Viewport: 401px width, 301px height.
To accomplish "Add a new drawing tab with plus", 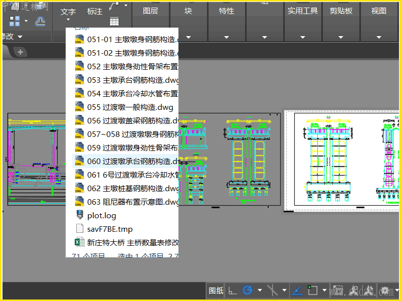I will click(x=21, y=52).
